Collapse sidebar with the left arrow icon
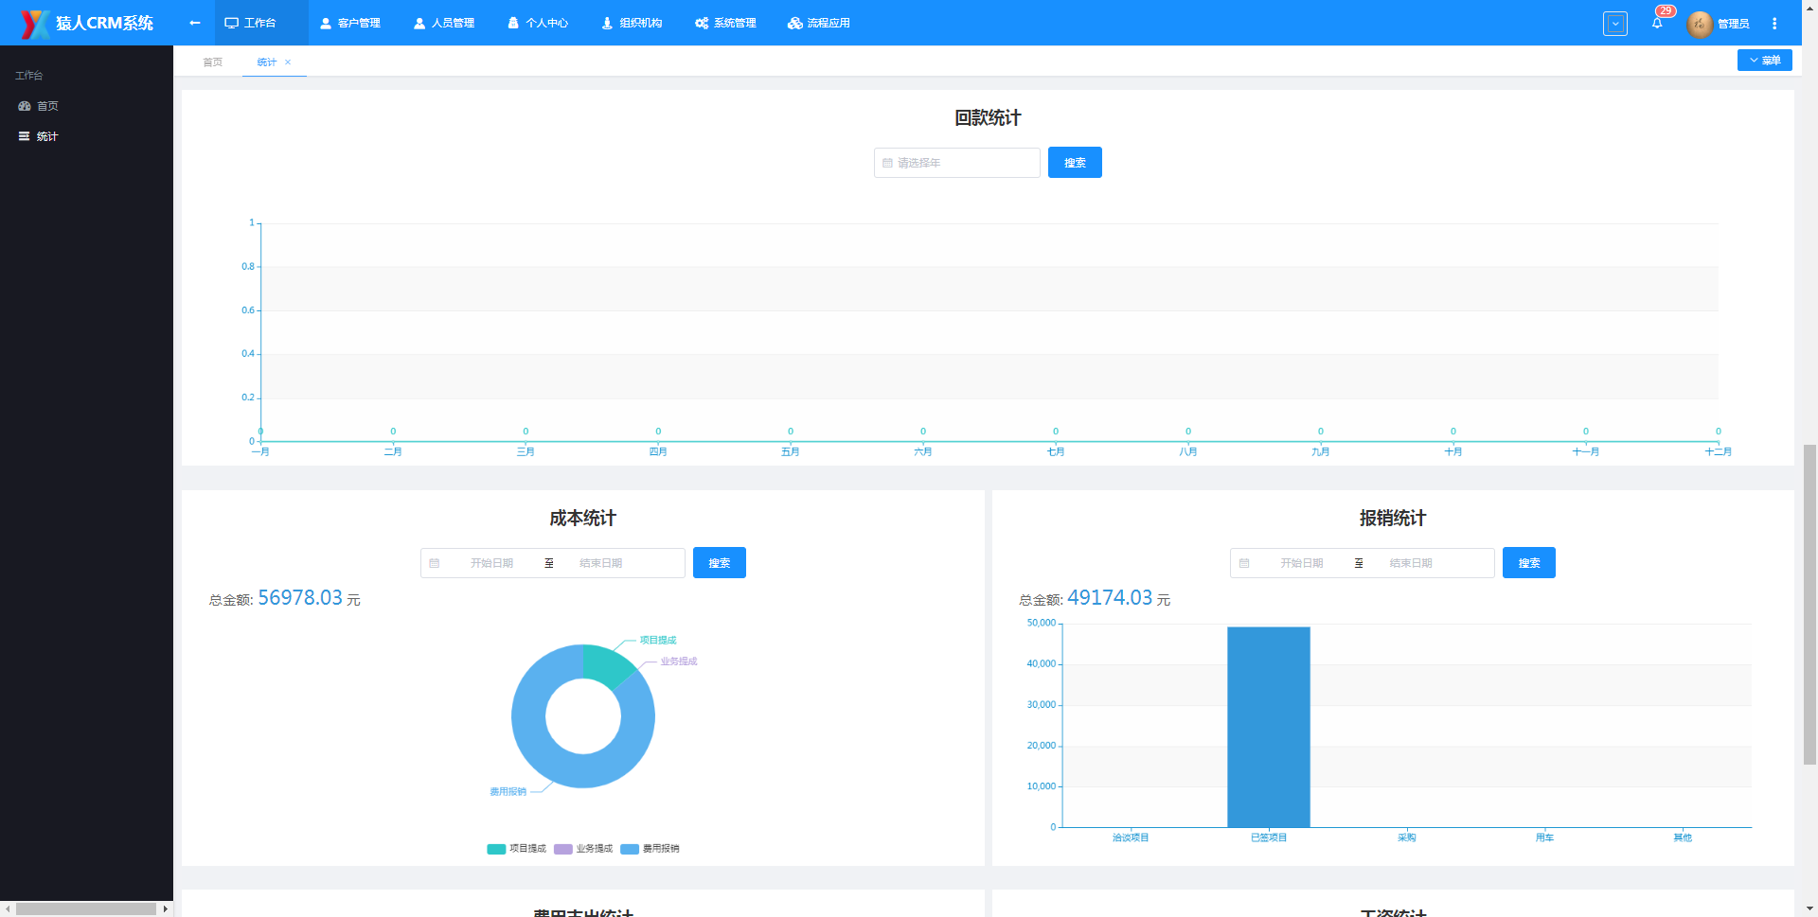 pyautogui.click(x=195, y=23)
